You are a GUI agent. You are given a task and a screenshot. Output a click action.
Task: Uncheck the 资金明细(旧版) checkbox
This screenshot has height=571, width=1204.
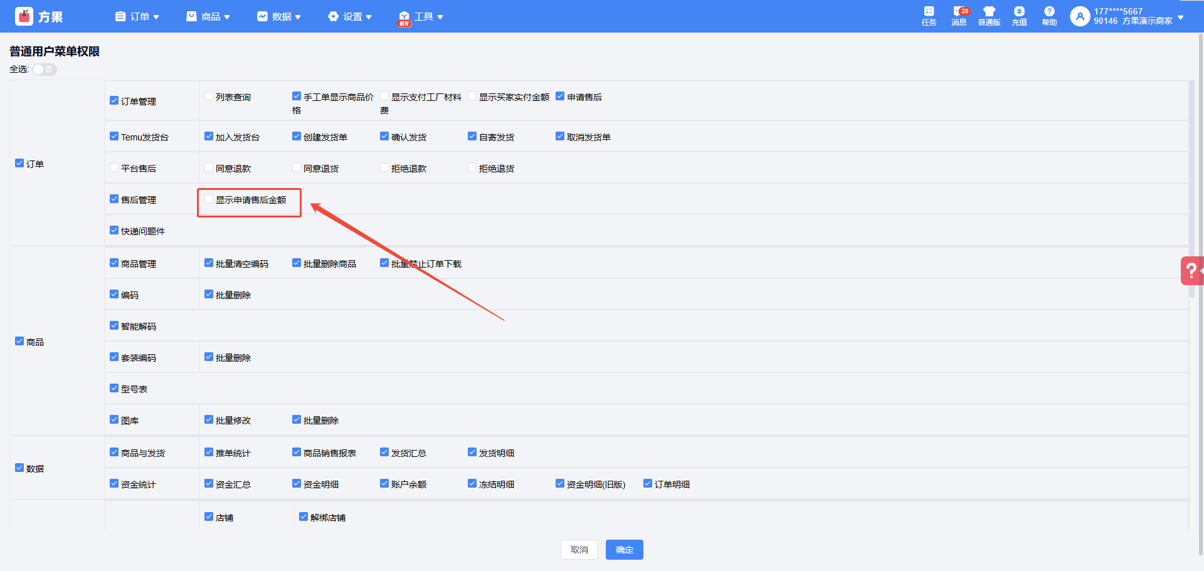pos(560,484)
